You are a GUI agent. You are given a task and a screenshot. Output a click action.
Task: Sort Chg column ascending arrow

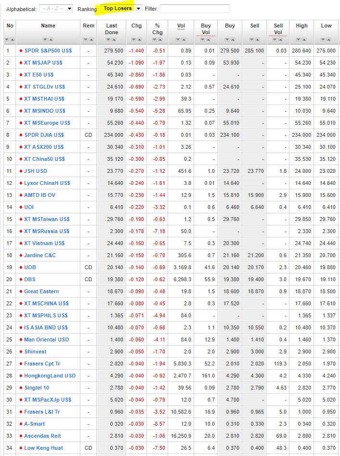coord(139,40)
